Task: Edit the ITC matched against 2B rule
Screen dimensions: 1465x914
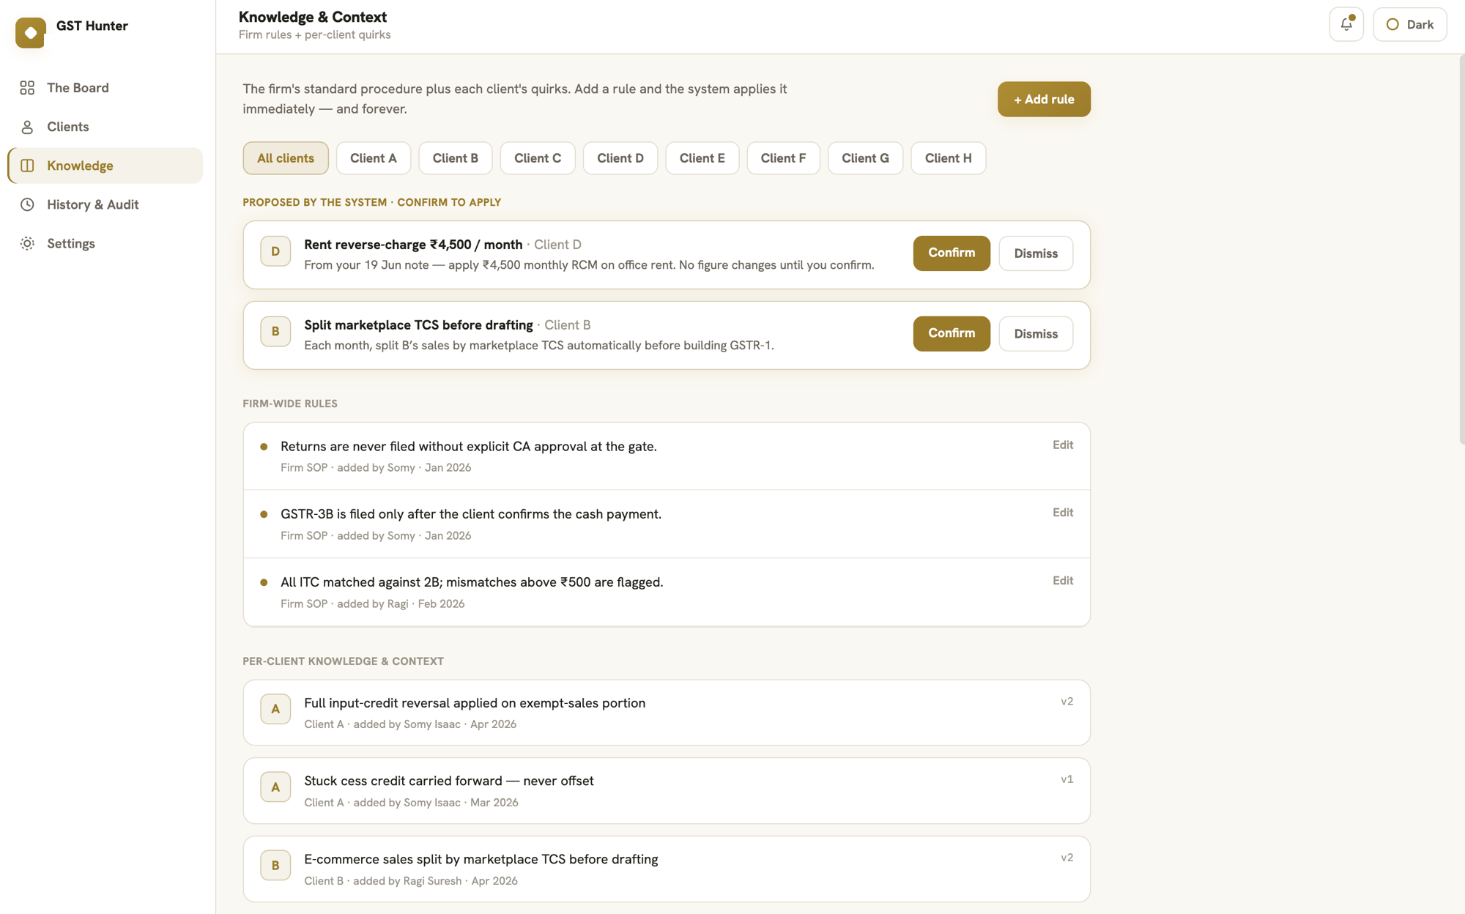Action: [1063, 581]
